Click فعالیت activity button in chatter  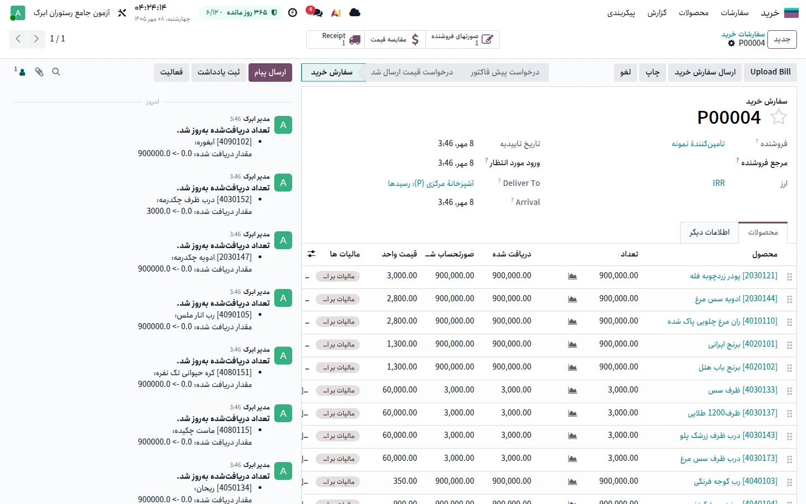(x=171, y=72)
